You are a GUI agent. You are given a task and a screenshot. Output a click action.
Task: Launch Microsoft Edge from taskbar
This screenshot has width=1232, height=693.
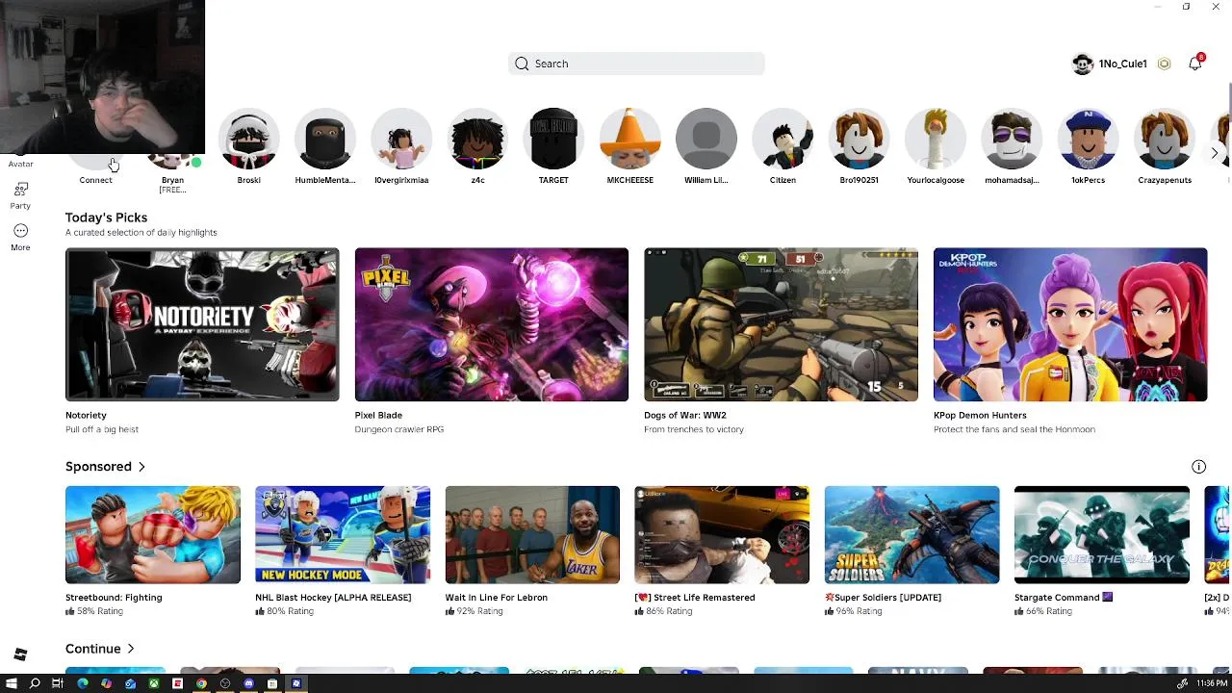coord(83,683)
